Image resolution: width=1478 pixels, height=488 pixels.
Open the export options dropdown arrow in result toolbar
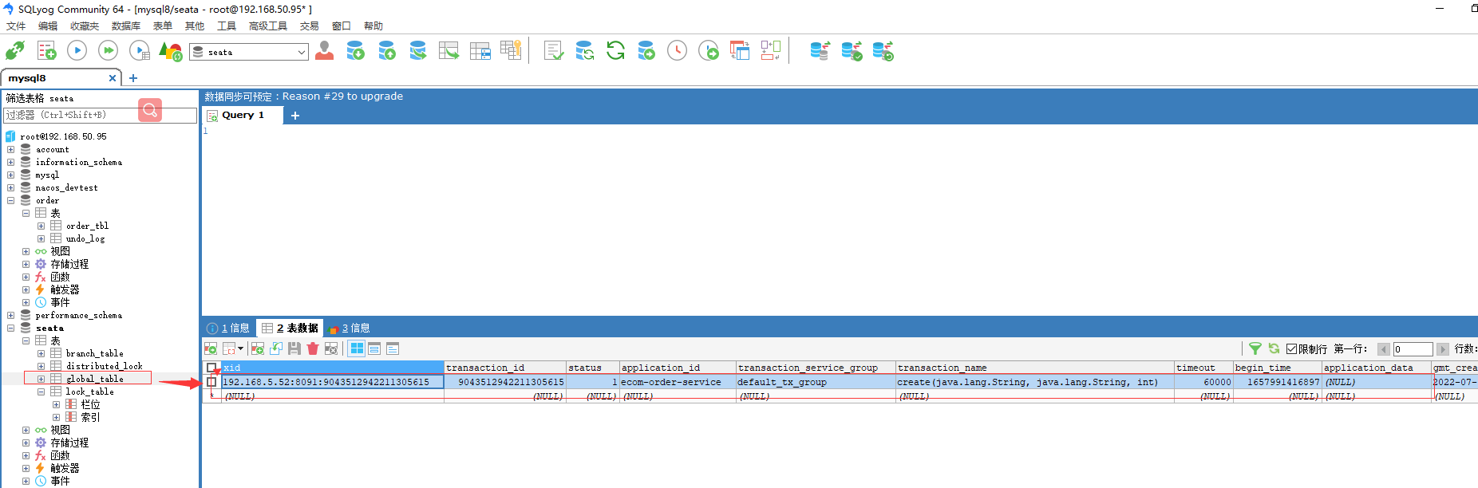(240, 348)
